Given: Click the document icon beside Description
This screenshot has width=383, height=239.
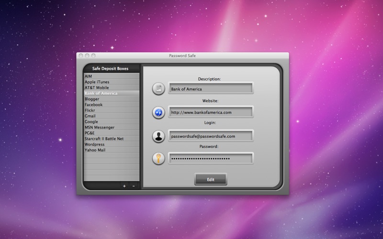Looking at the screenshot, I should (158, 89).
